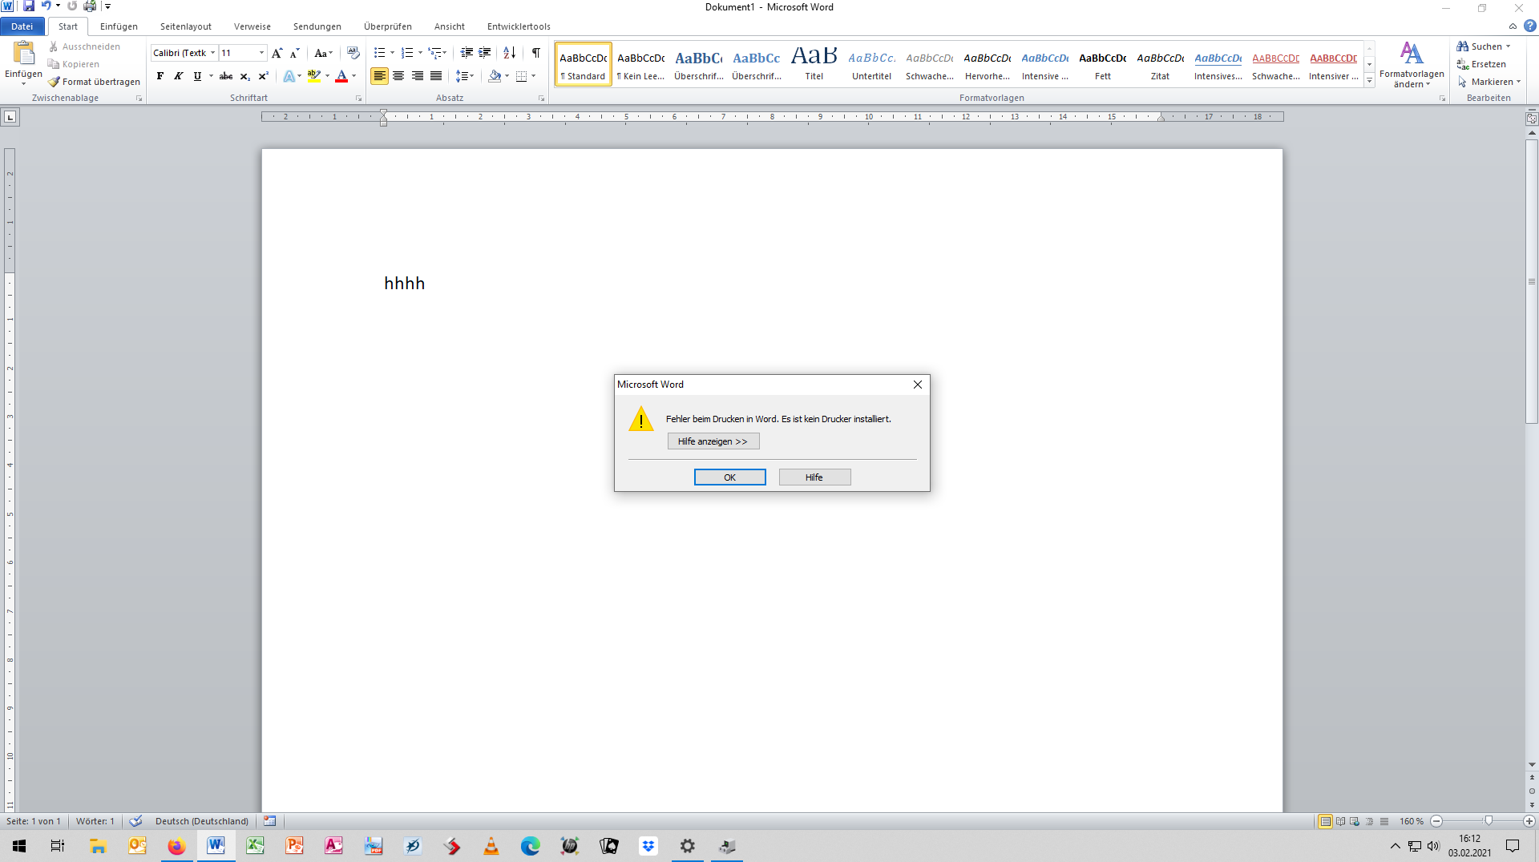Click the vertical scrollbar thumb

click(1532, 281)
